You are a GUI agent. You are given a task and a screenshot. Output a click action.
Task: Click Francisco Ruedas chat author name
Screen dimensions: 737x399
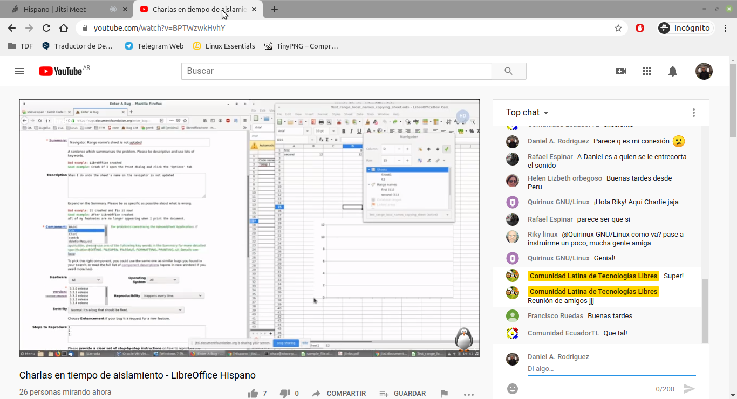[555, 316]
